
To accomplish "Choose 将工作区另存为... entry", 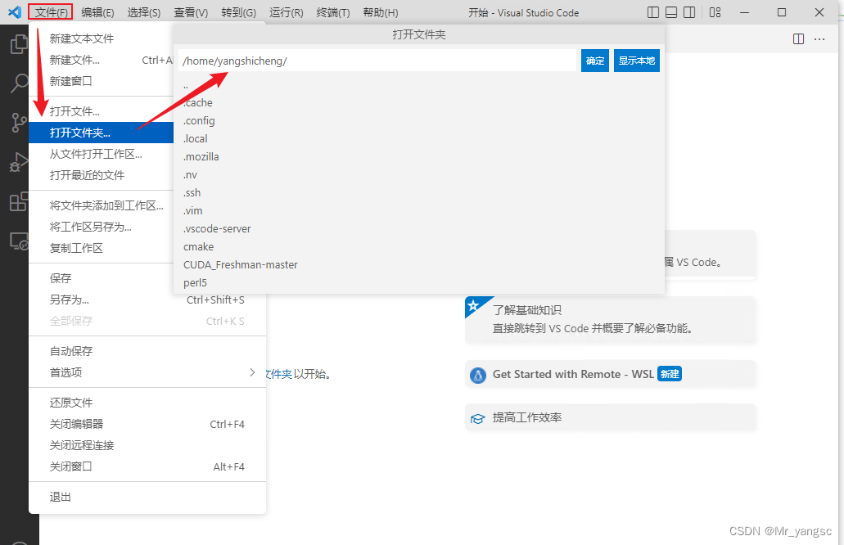I will pos(102,227).
